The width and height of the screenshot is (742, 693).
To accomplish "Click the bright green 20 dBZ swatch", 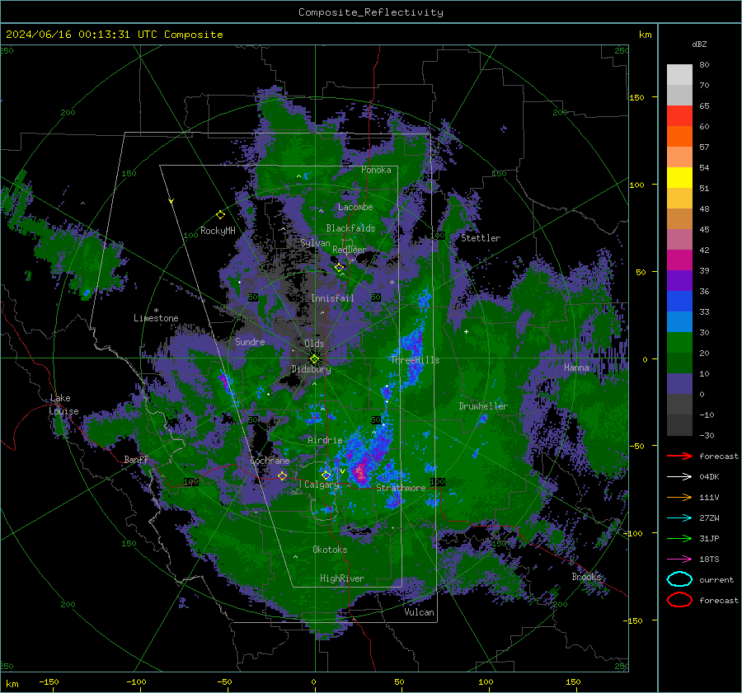I will pos(679,343).
